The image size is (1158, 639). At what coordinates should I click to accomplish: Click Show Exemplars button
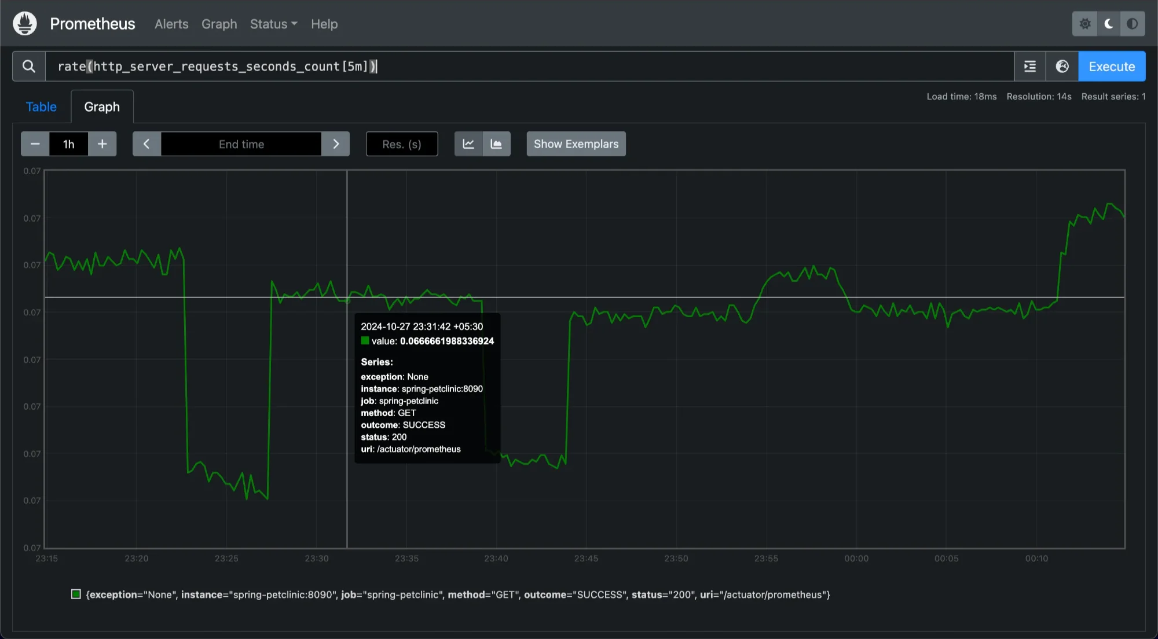click(x=576, y=144)
